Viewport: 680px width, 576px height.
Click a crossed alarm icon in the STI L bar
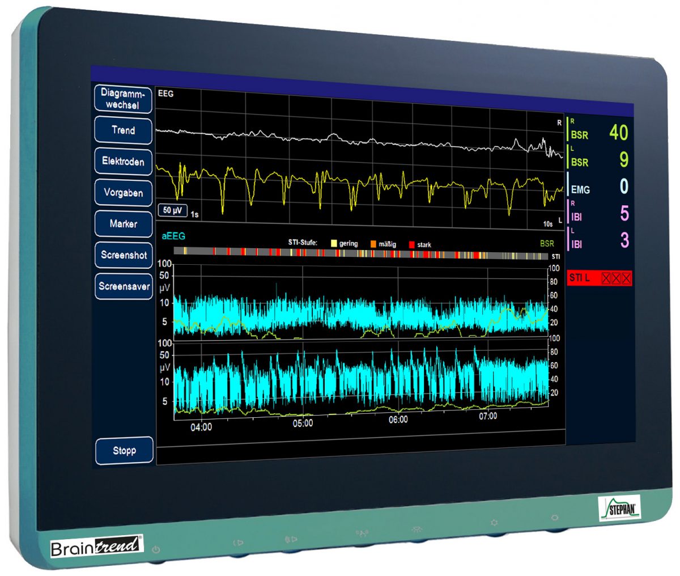pos(606,278)
